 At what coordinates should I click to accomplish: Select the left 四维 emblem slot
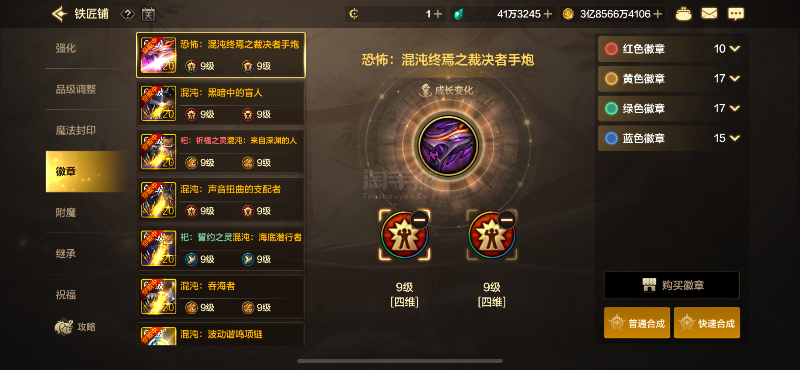[404, 235]
